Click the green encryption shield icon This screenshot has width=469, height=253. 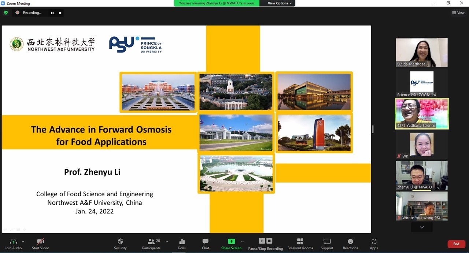pos(6,12)
